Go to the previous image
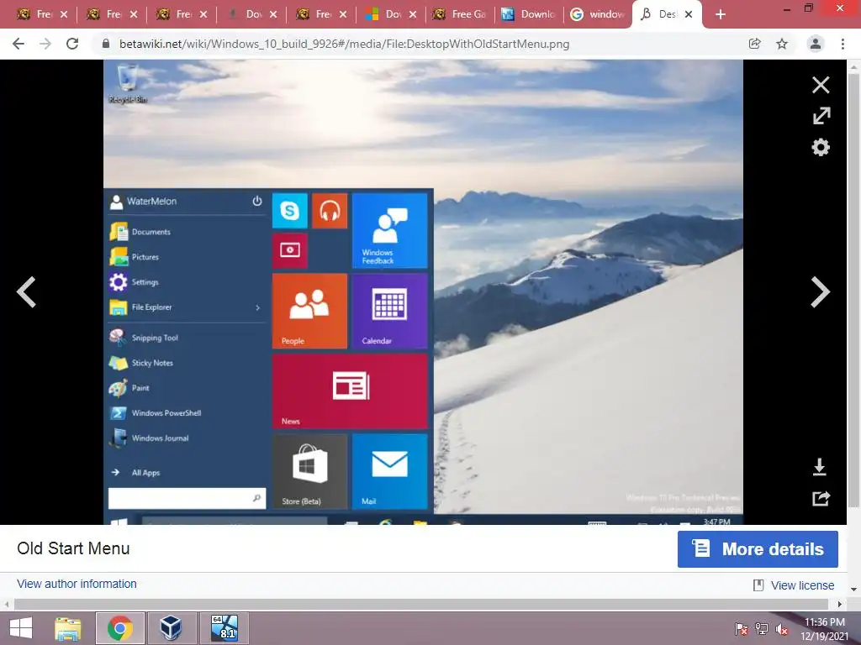Image resolution: width=861 pixels, height=645 pixels. click(x=26, y=291)
